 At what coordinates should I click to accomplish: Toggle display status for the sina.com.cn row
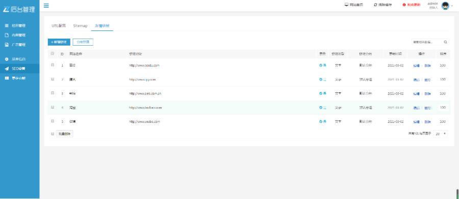point(323,93)
